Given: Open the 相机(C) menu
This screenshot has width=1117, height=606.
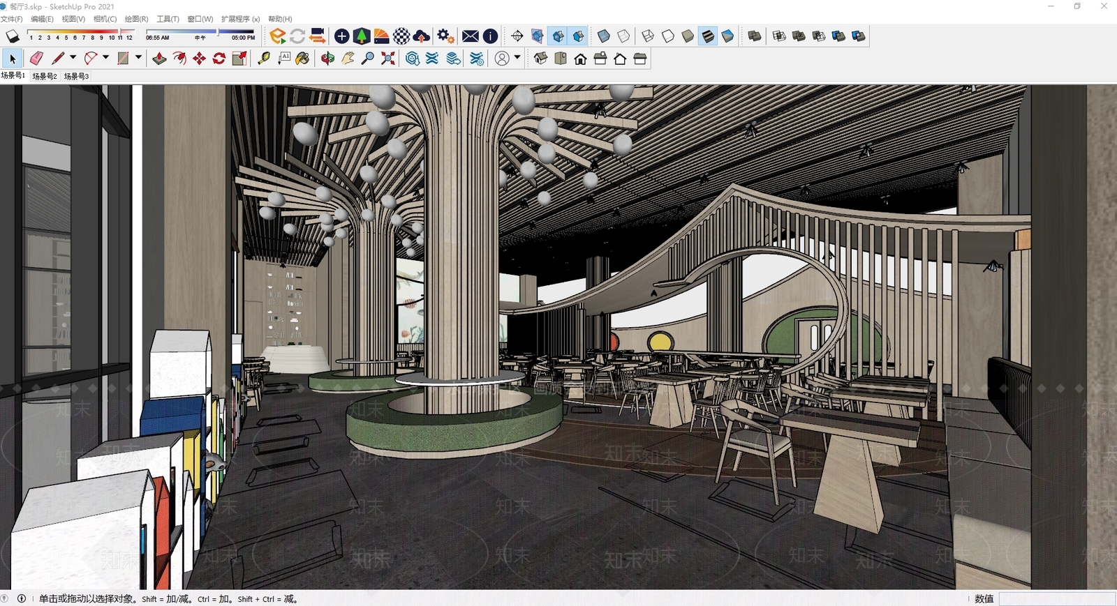Looking at the screenshot, I should coord(105,19).
